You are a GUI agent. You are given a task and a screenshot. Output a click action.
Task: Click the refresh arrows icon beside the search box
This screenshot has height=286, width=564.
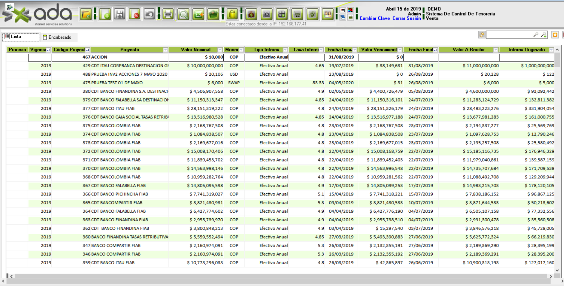point(482,35)
